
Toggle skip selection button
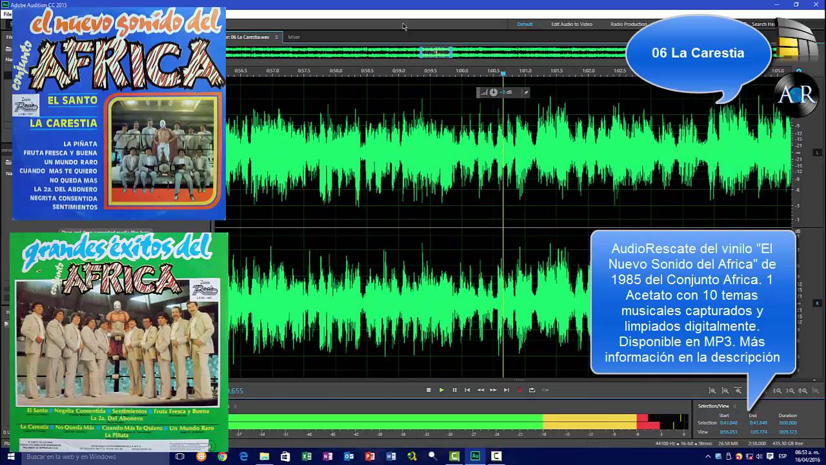545,390
